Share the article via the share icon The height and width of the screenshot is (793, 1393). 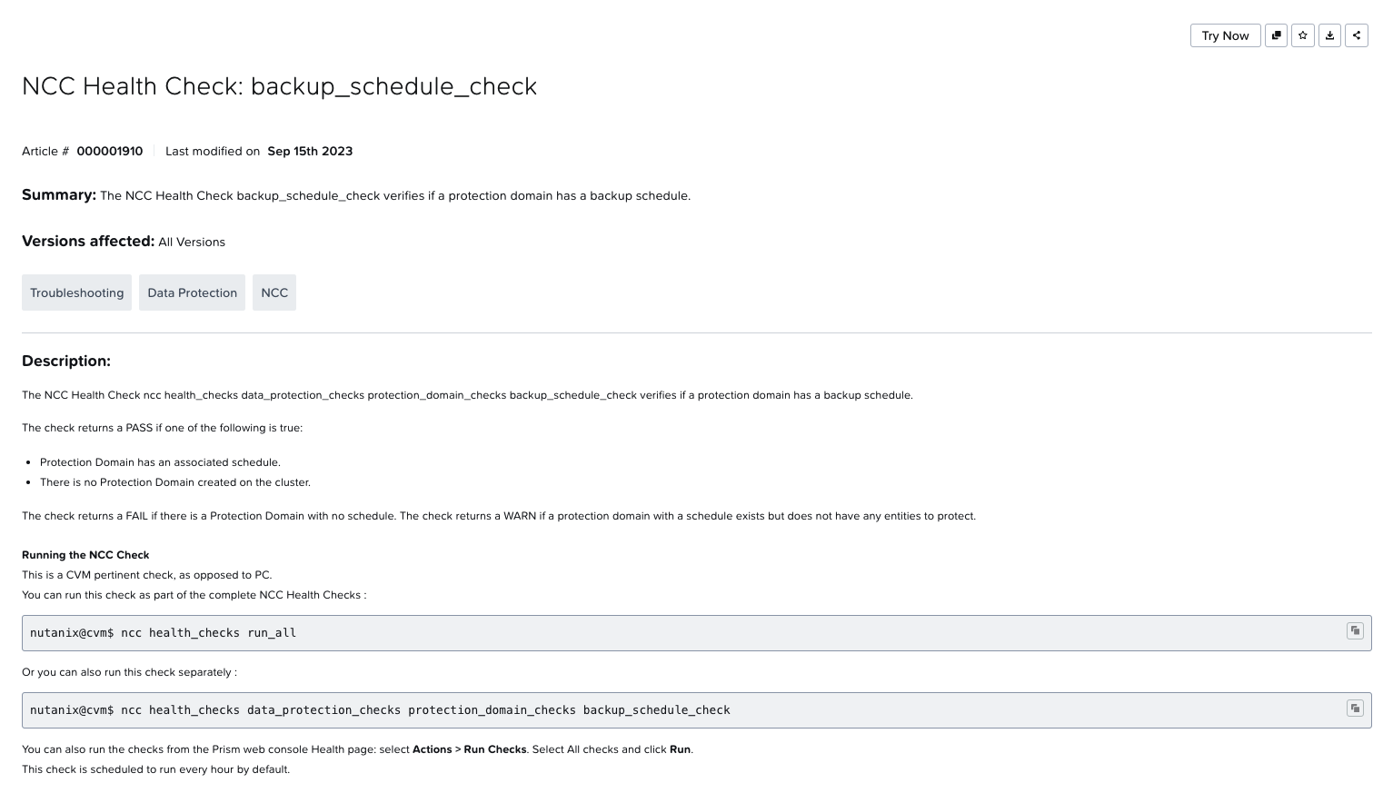point(1357,35)
